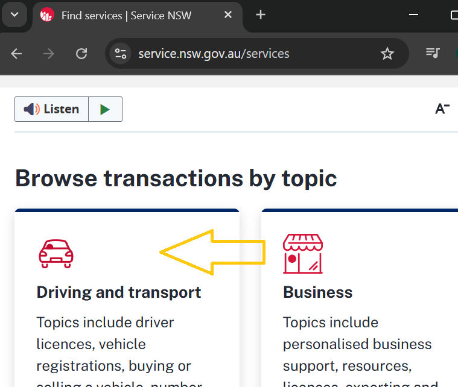Select the Find services Service NSW tab
Image resolution: width=458 pixels, height=387 pixels.
[x=126, y=15]
